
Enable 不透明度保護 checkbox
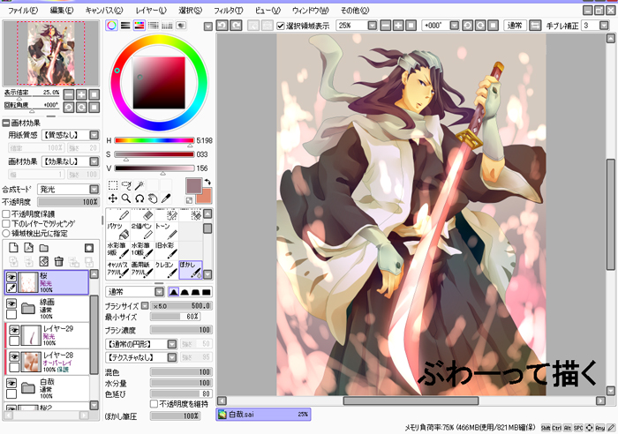pyautogui.click(x=6, y=213)
